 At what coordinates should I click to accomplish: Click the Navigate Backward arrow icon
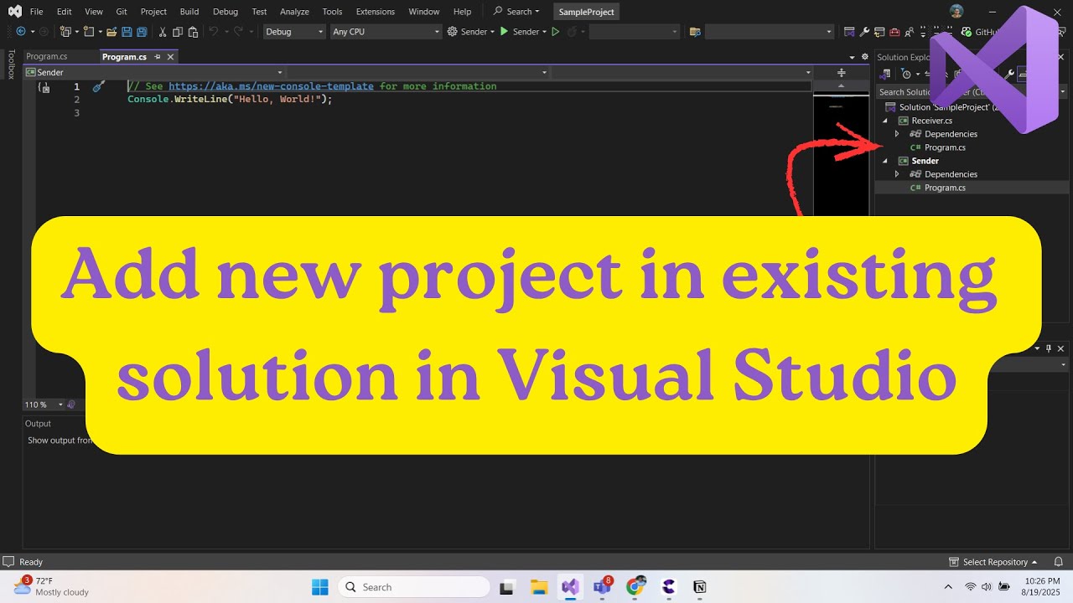21,32
